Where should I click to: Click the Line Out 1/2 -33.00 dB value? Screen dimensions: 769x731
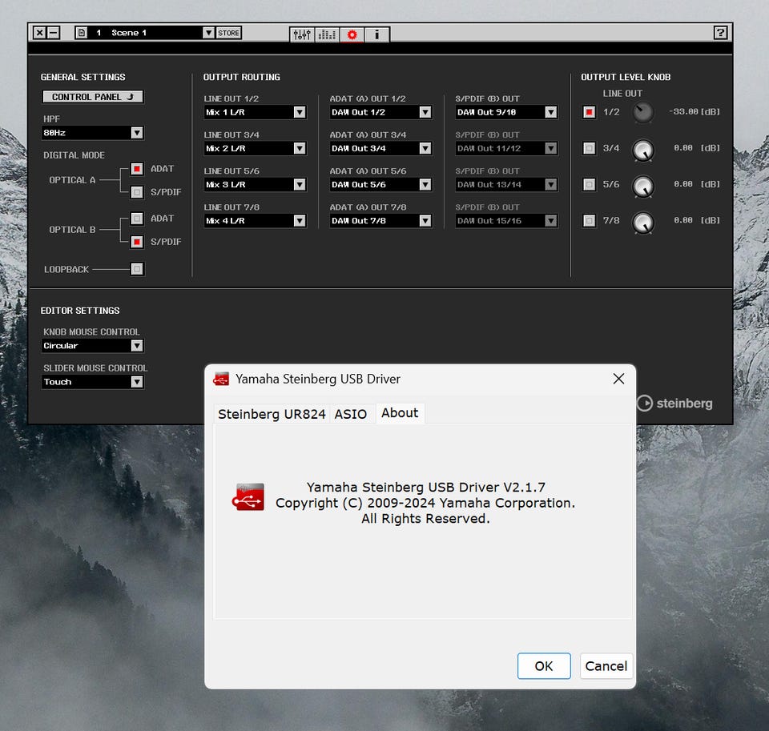coord(695,112)
